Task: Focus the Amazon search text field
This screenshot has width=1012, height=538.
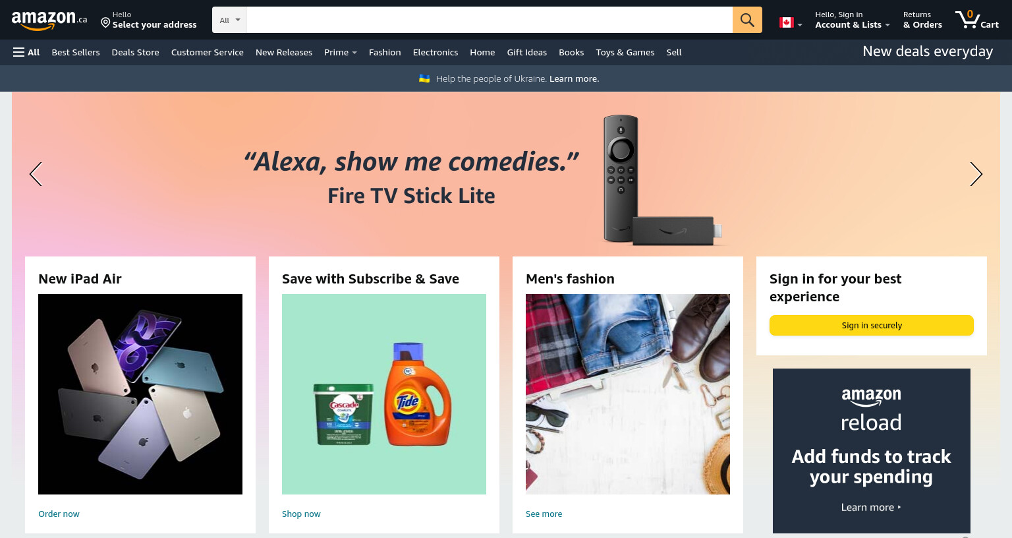Action: click(x=489, y=20)
